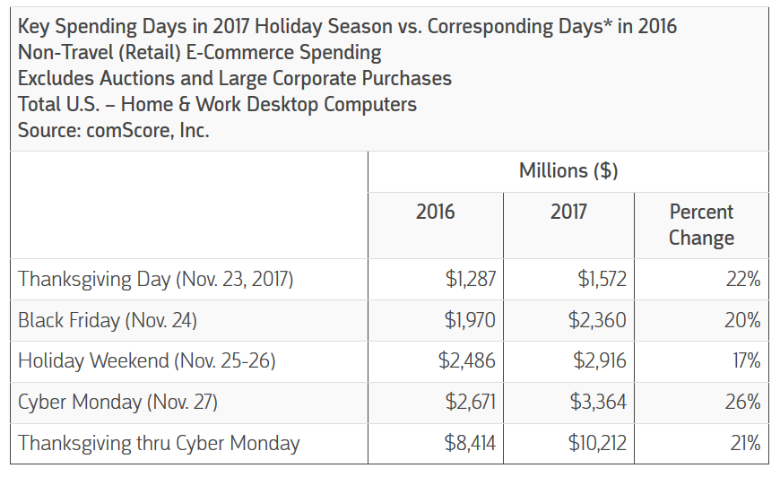The image size is (780, 477).
Task: Click the $8,414 total for 2016
Action: [x=469, y=443]
